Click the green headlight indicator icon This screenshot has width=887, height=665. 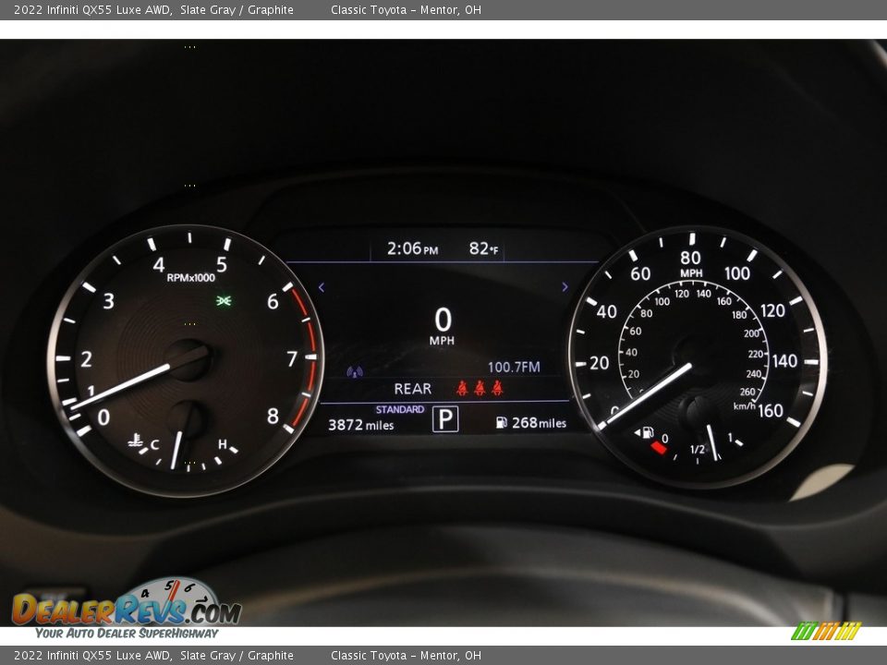pyautogui.click(x=224, y=300)
